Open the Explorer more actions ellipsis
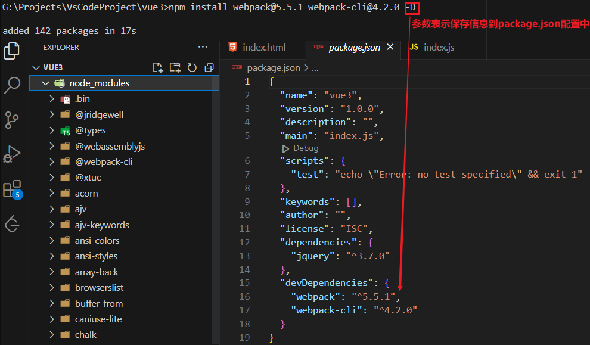The width and height of the screenshot is (590, 345). point(203,47)
